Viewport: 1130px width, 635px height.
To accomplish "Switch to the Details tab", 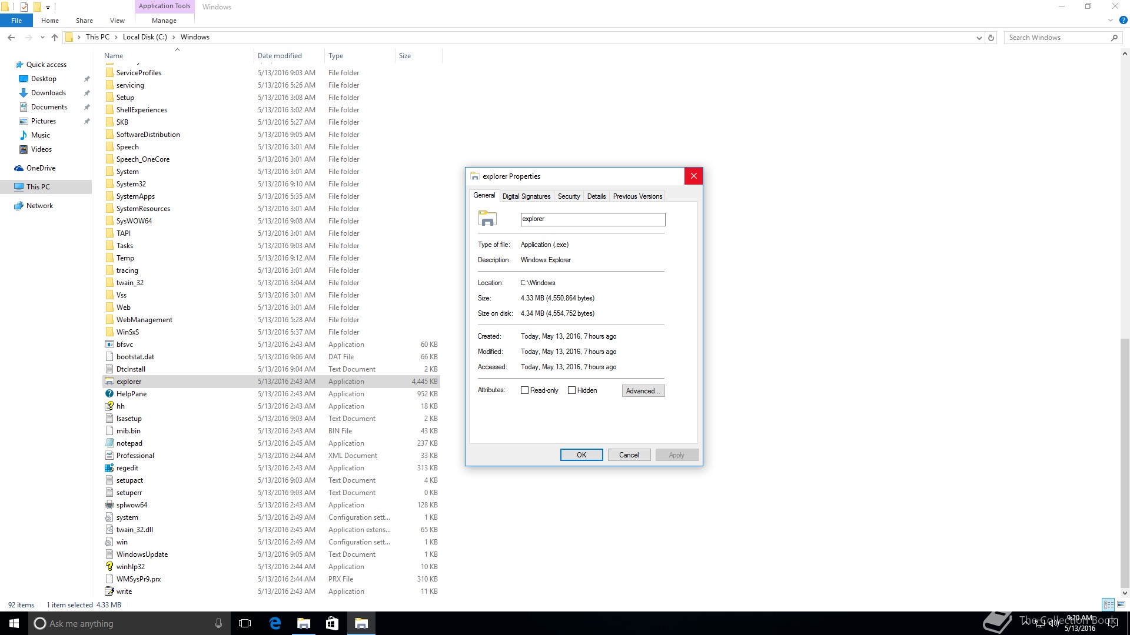I will pyautogui.click(x=596, y=196).
